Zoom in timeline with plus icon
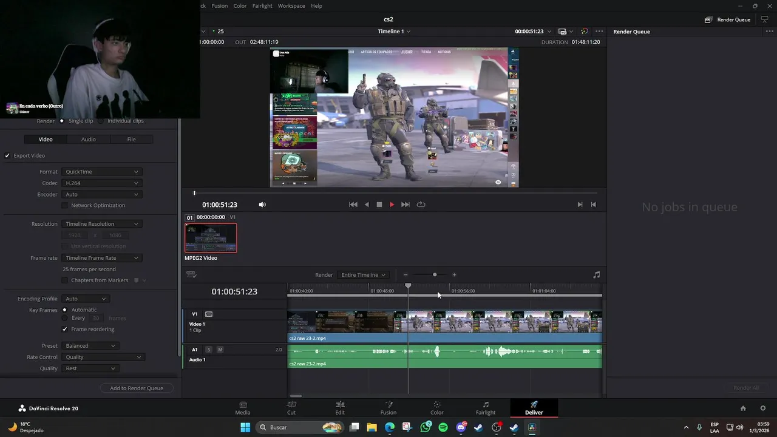The height and width of the screenshot is (437, 777). pyautogui.click(x=454, y=275)
